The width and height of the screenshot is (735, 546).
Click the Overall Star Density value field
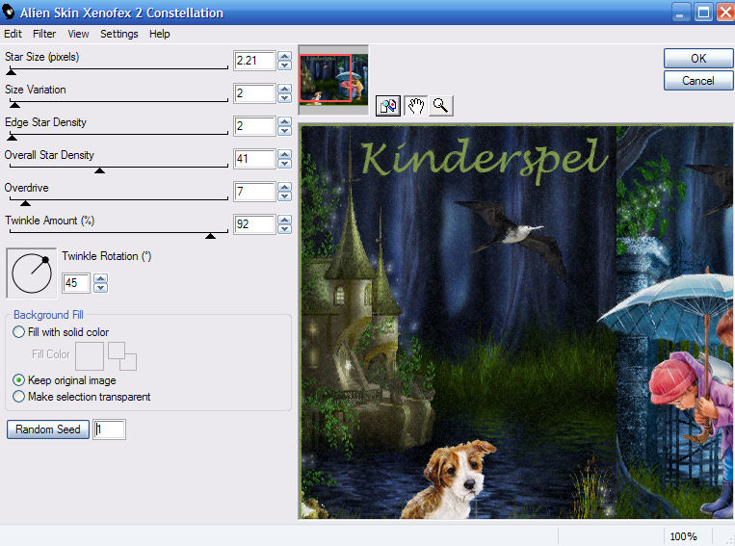point(254,159)
